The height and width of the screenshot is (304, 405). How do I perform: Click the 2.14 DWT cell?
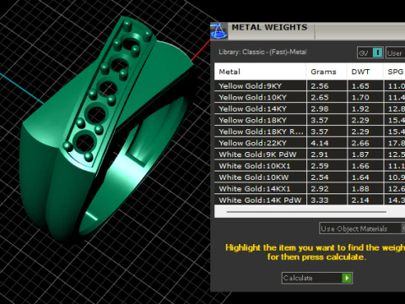(x=364, y=200)
